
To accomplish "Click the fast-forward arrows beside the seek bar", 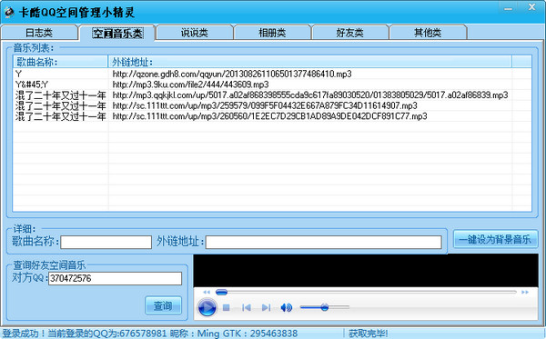I will (525, 292).
